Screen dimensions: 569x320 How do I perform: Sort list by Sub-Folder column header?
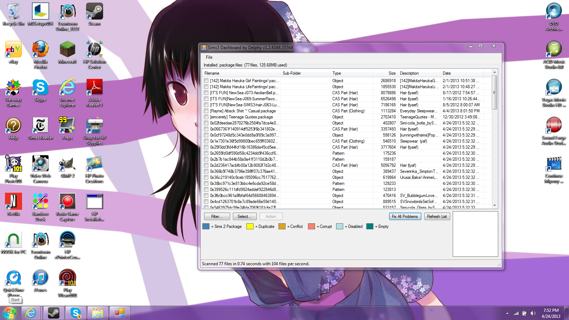pyautogui.click(x=305, y=73)
